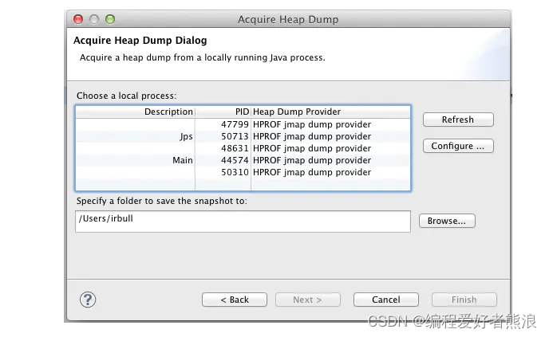This screenshot has height=337, width=549.
Task: Select the process with PID 50310
Action: click(x=243, y=172)
